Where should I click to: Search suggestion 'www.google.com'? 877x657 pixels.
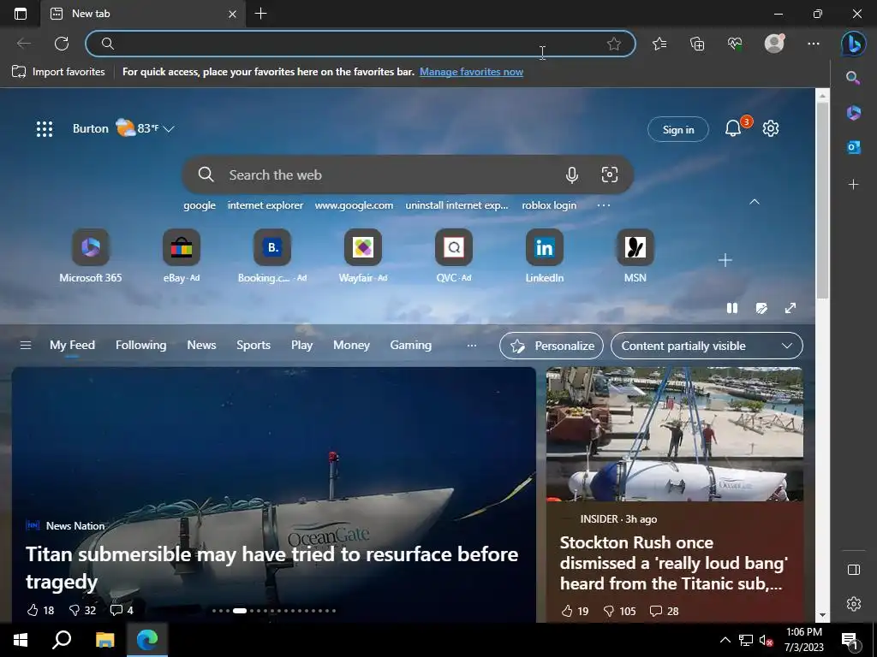coord(354,205)
